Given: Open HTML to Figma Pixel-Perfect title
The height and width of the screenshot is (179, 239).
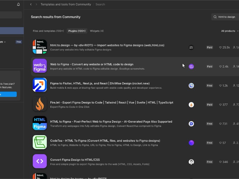Looking at the screenshot, I should tap(111, 122).
